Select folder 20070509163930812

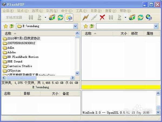click(x=19, y=43)
